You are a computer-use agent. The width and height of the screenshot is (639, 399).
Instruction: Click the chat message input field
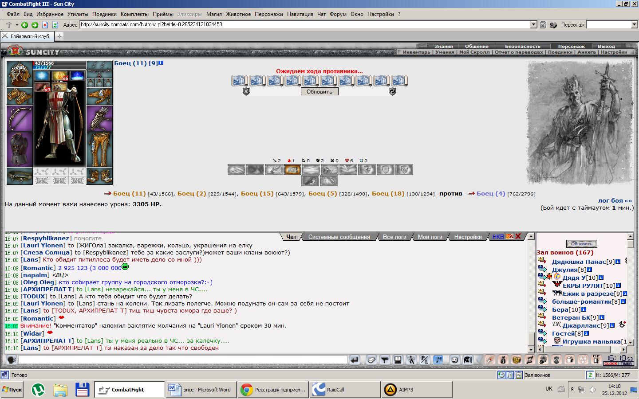[182, 360]
